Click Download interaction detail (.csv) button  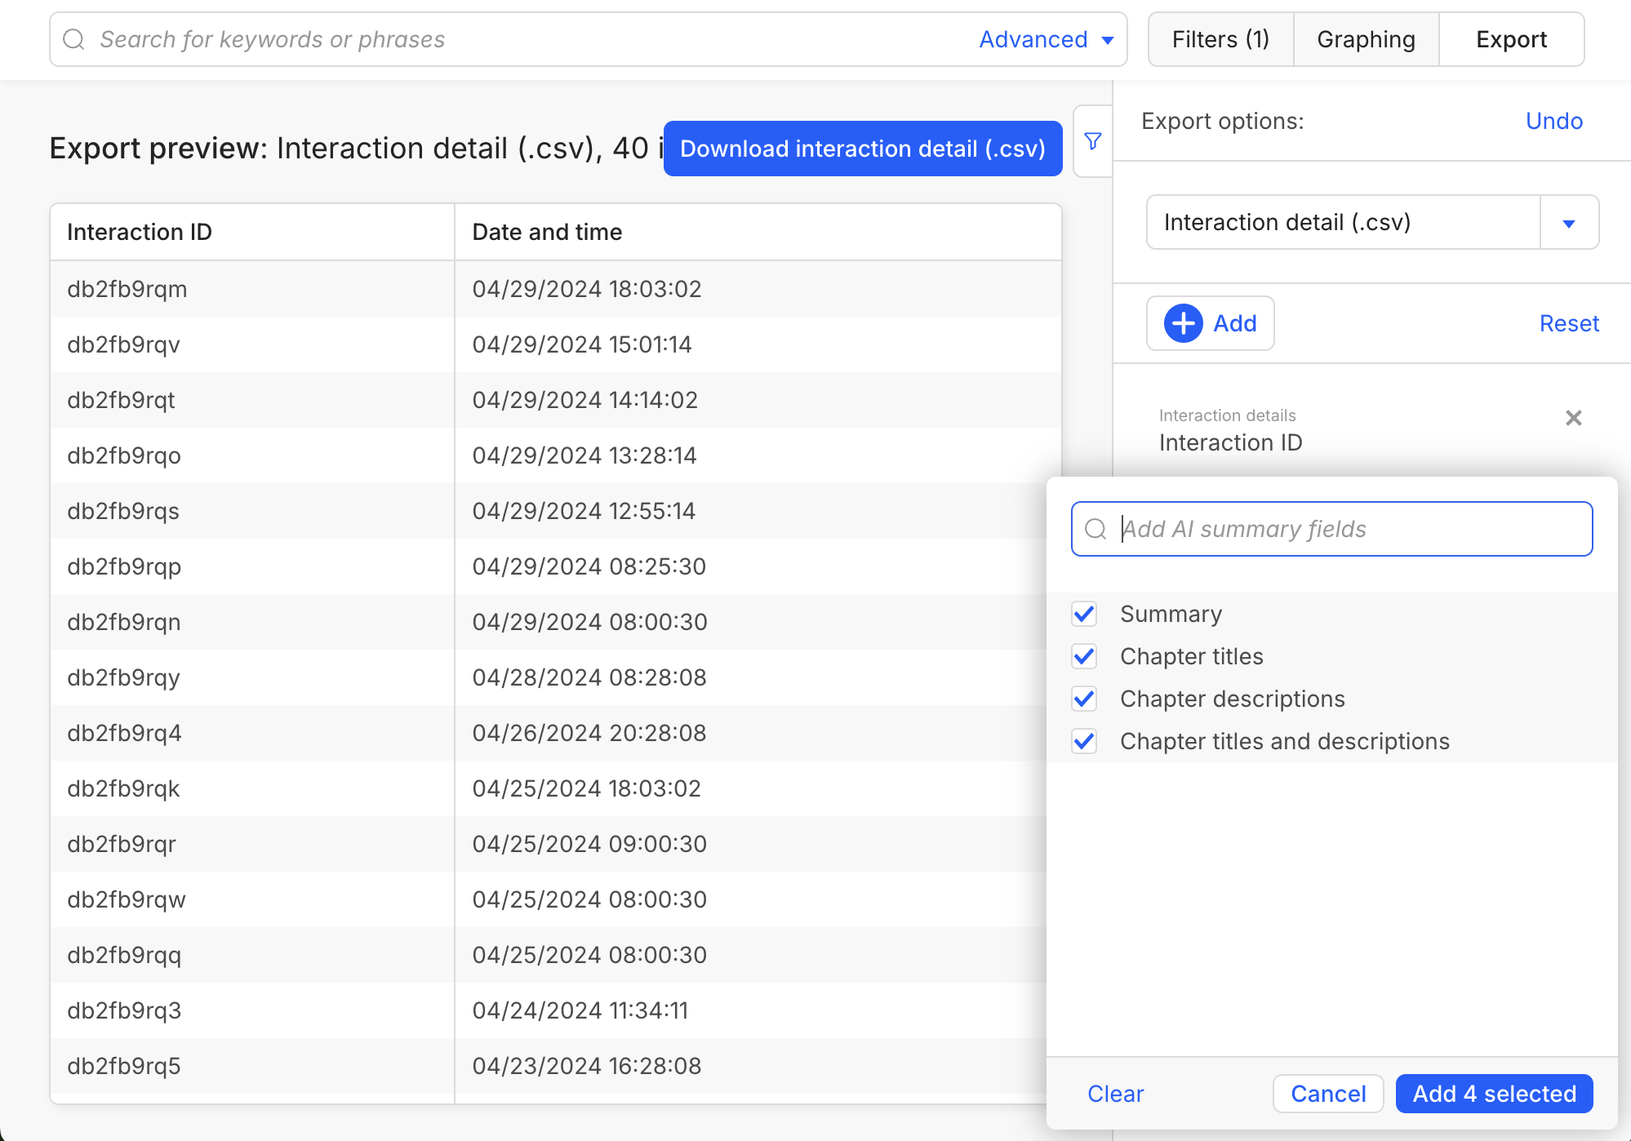(x=863, y=149)
